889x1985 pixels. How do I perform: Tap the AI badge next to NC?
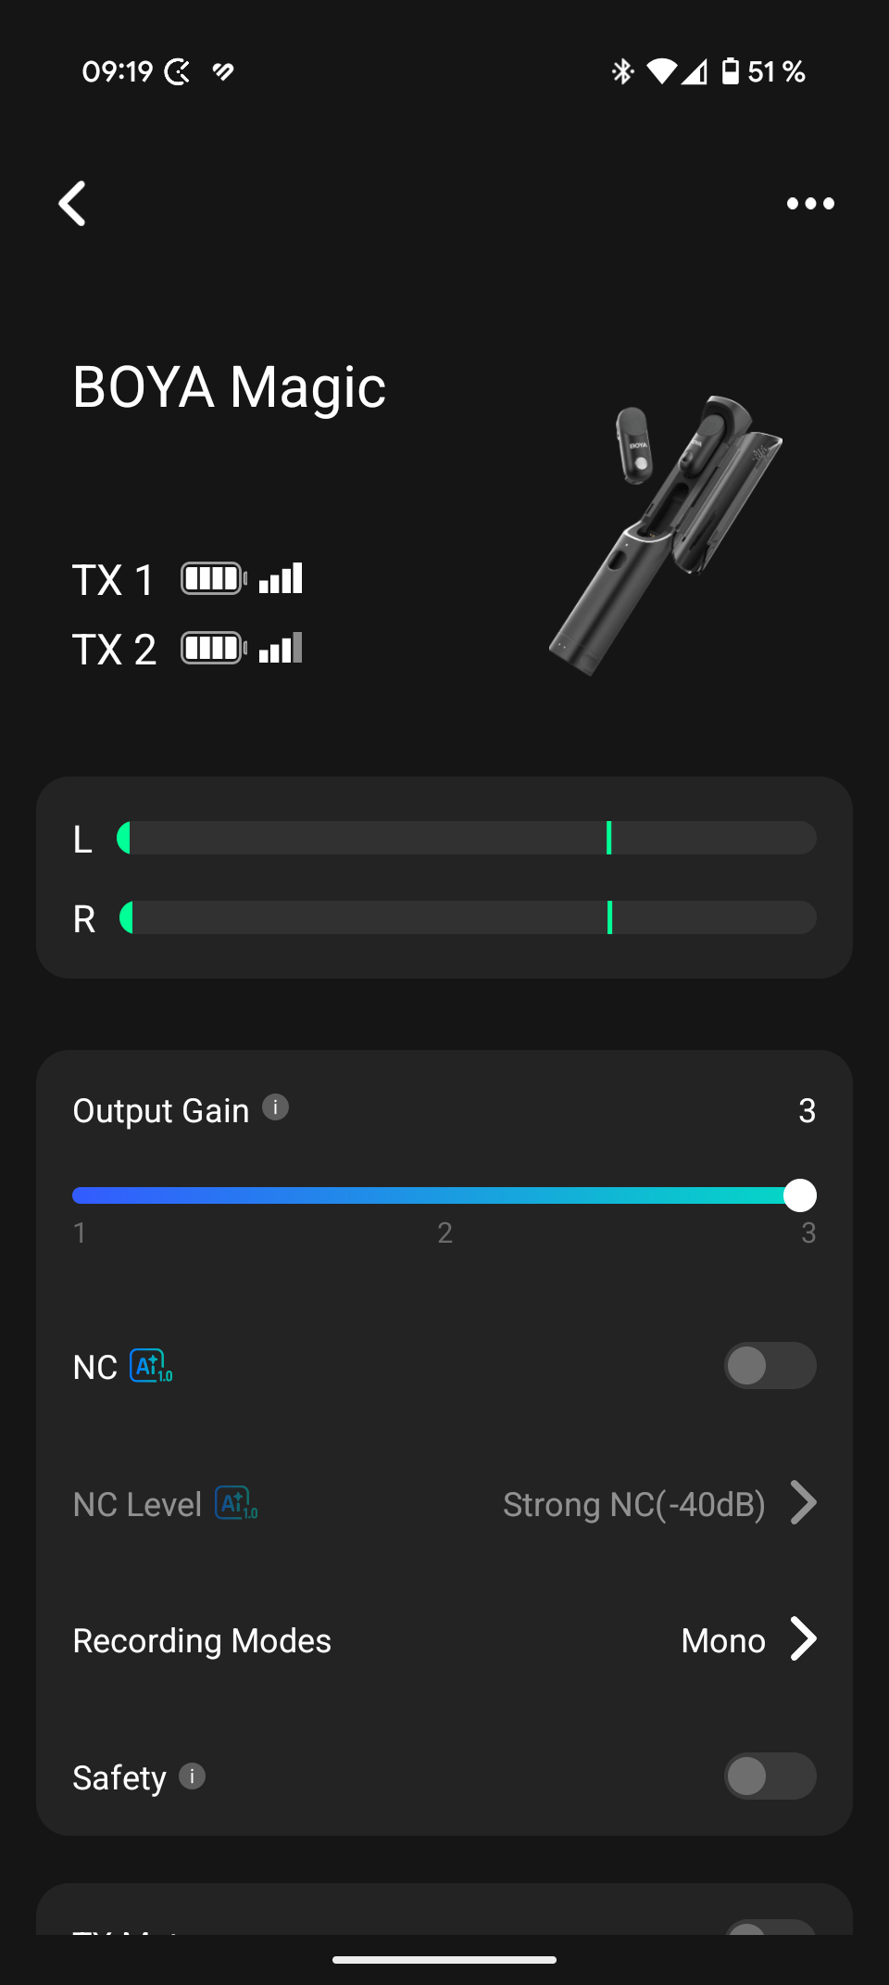[x=151, y=1366]
